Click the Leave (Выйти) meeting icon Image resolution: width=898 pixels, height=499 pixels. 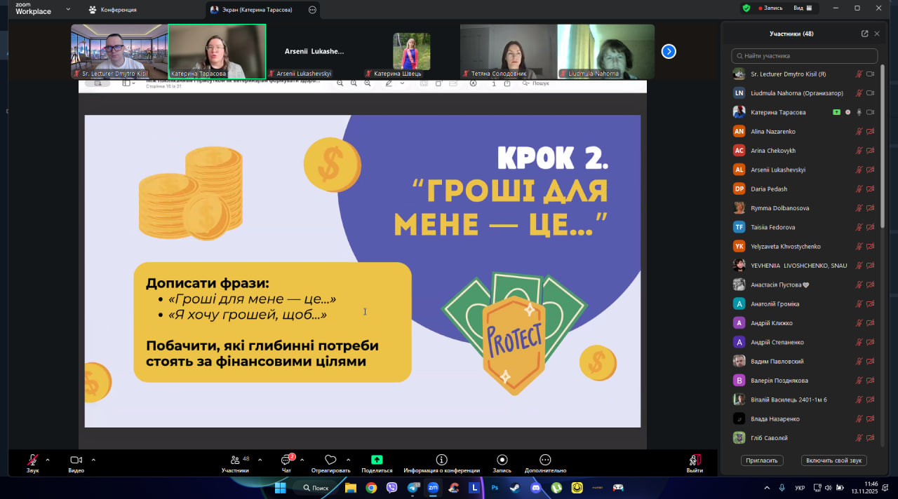pos(695,460)
